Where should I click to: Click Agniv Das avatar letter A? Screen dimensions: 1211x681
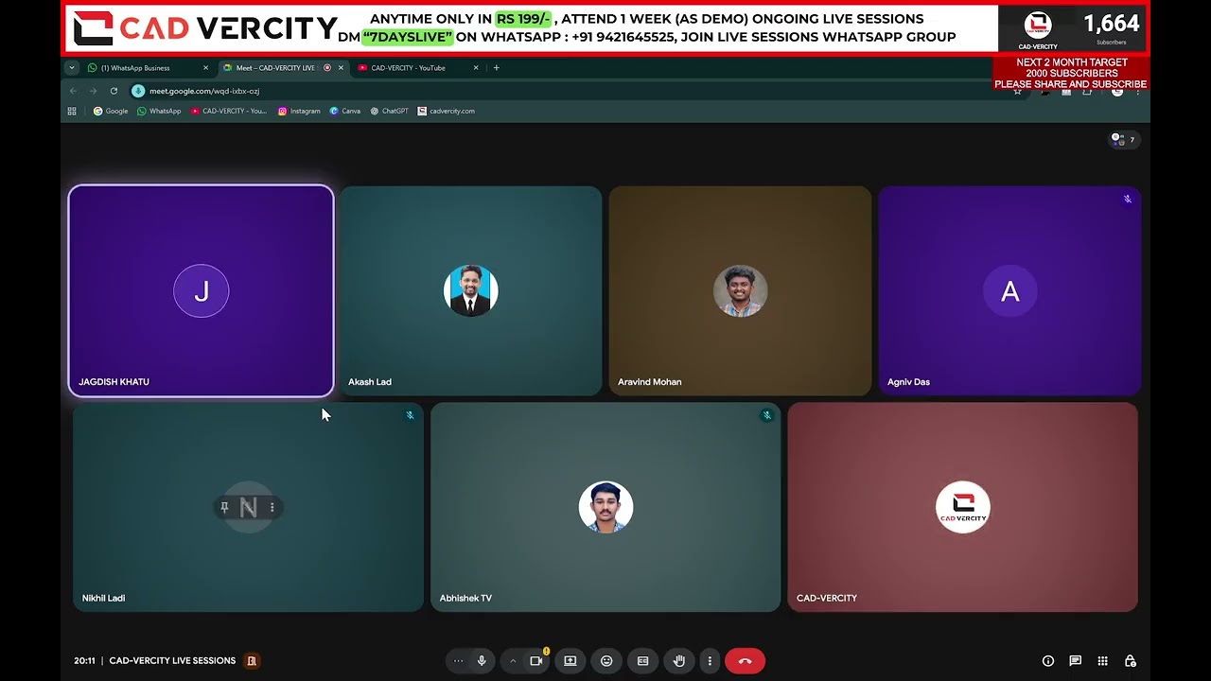(1009, 291)
